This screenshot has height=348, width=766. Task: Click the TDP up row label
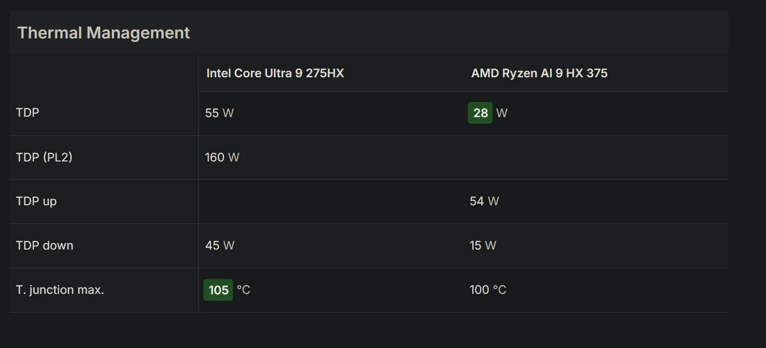(x=36, y=201)
